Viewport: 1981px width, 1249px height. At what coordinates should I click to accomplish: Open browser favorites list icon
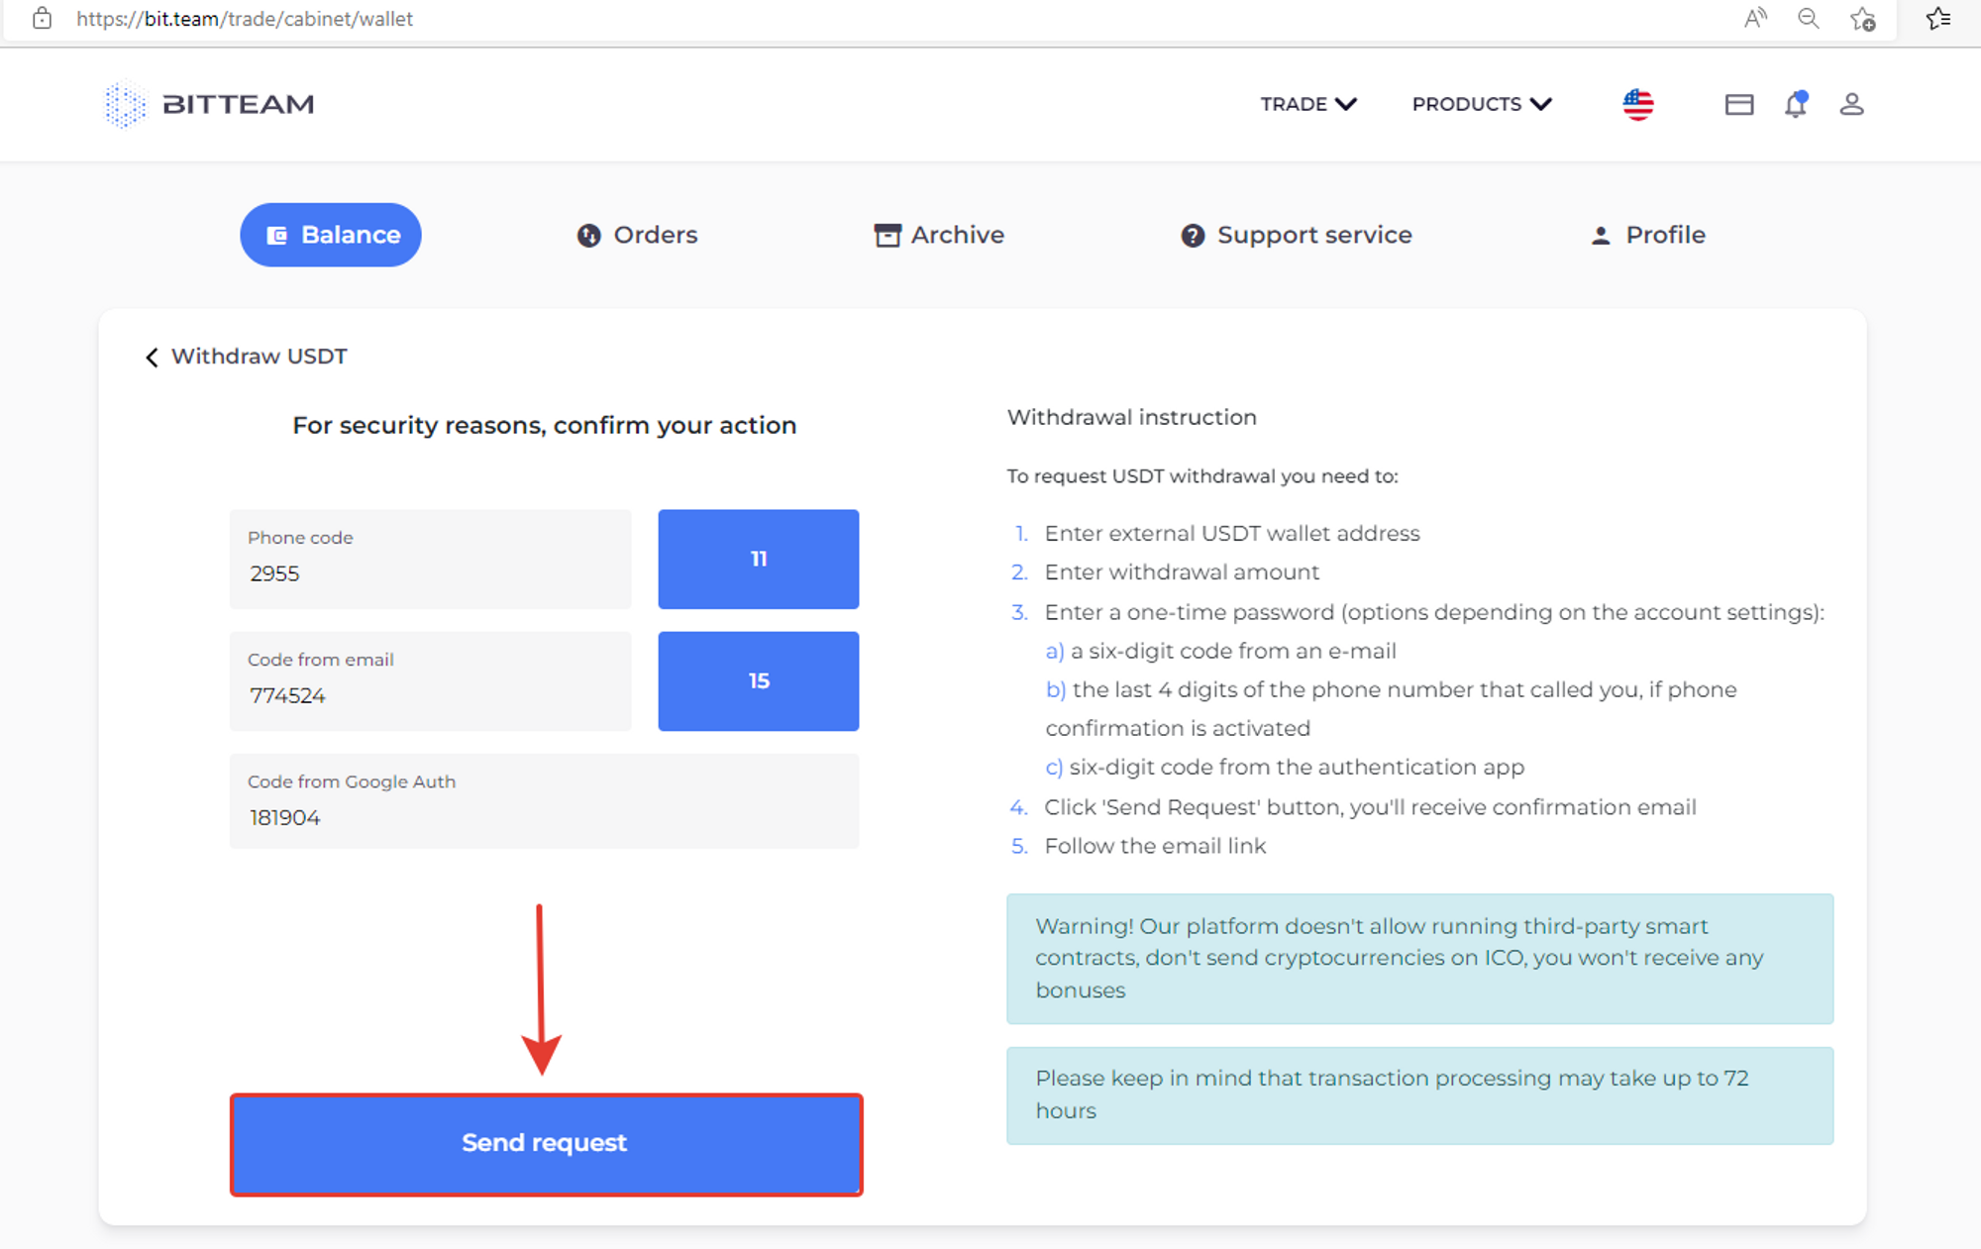tap(1939, 19)
